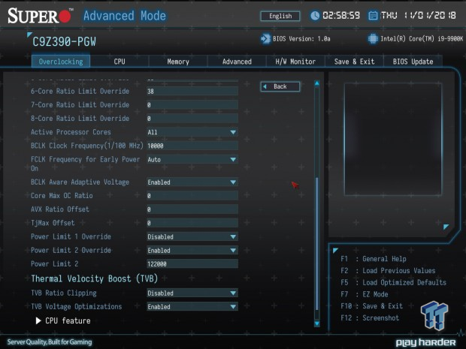The height and width of the screenshot is (349, 466).
Task: Click the C9Z390-PGW board name
Action: pos(64,41)
